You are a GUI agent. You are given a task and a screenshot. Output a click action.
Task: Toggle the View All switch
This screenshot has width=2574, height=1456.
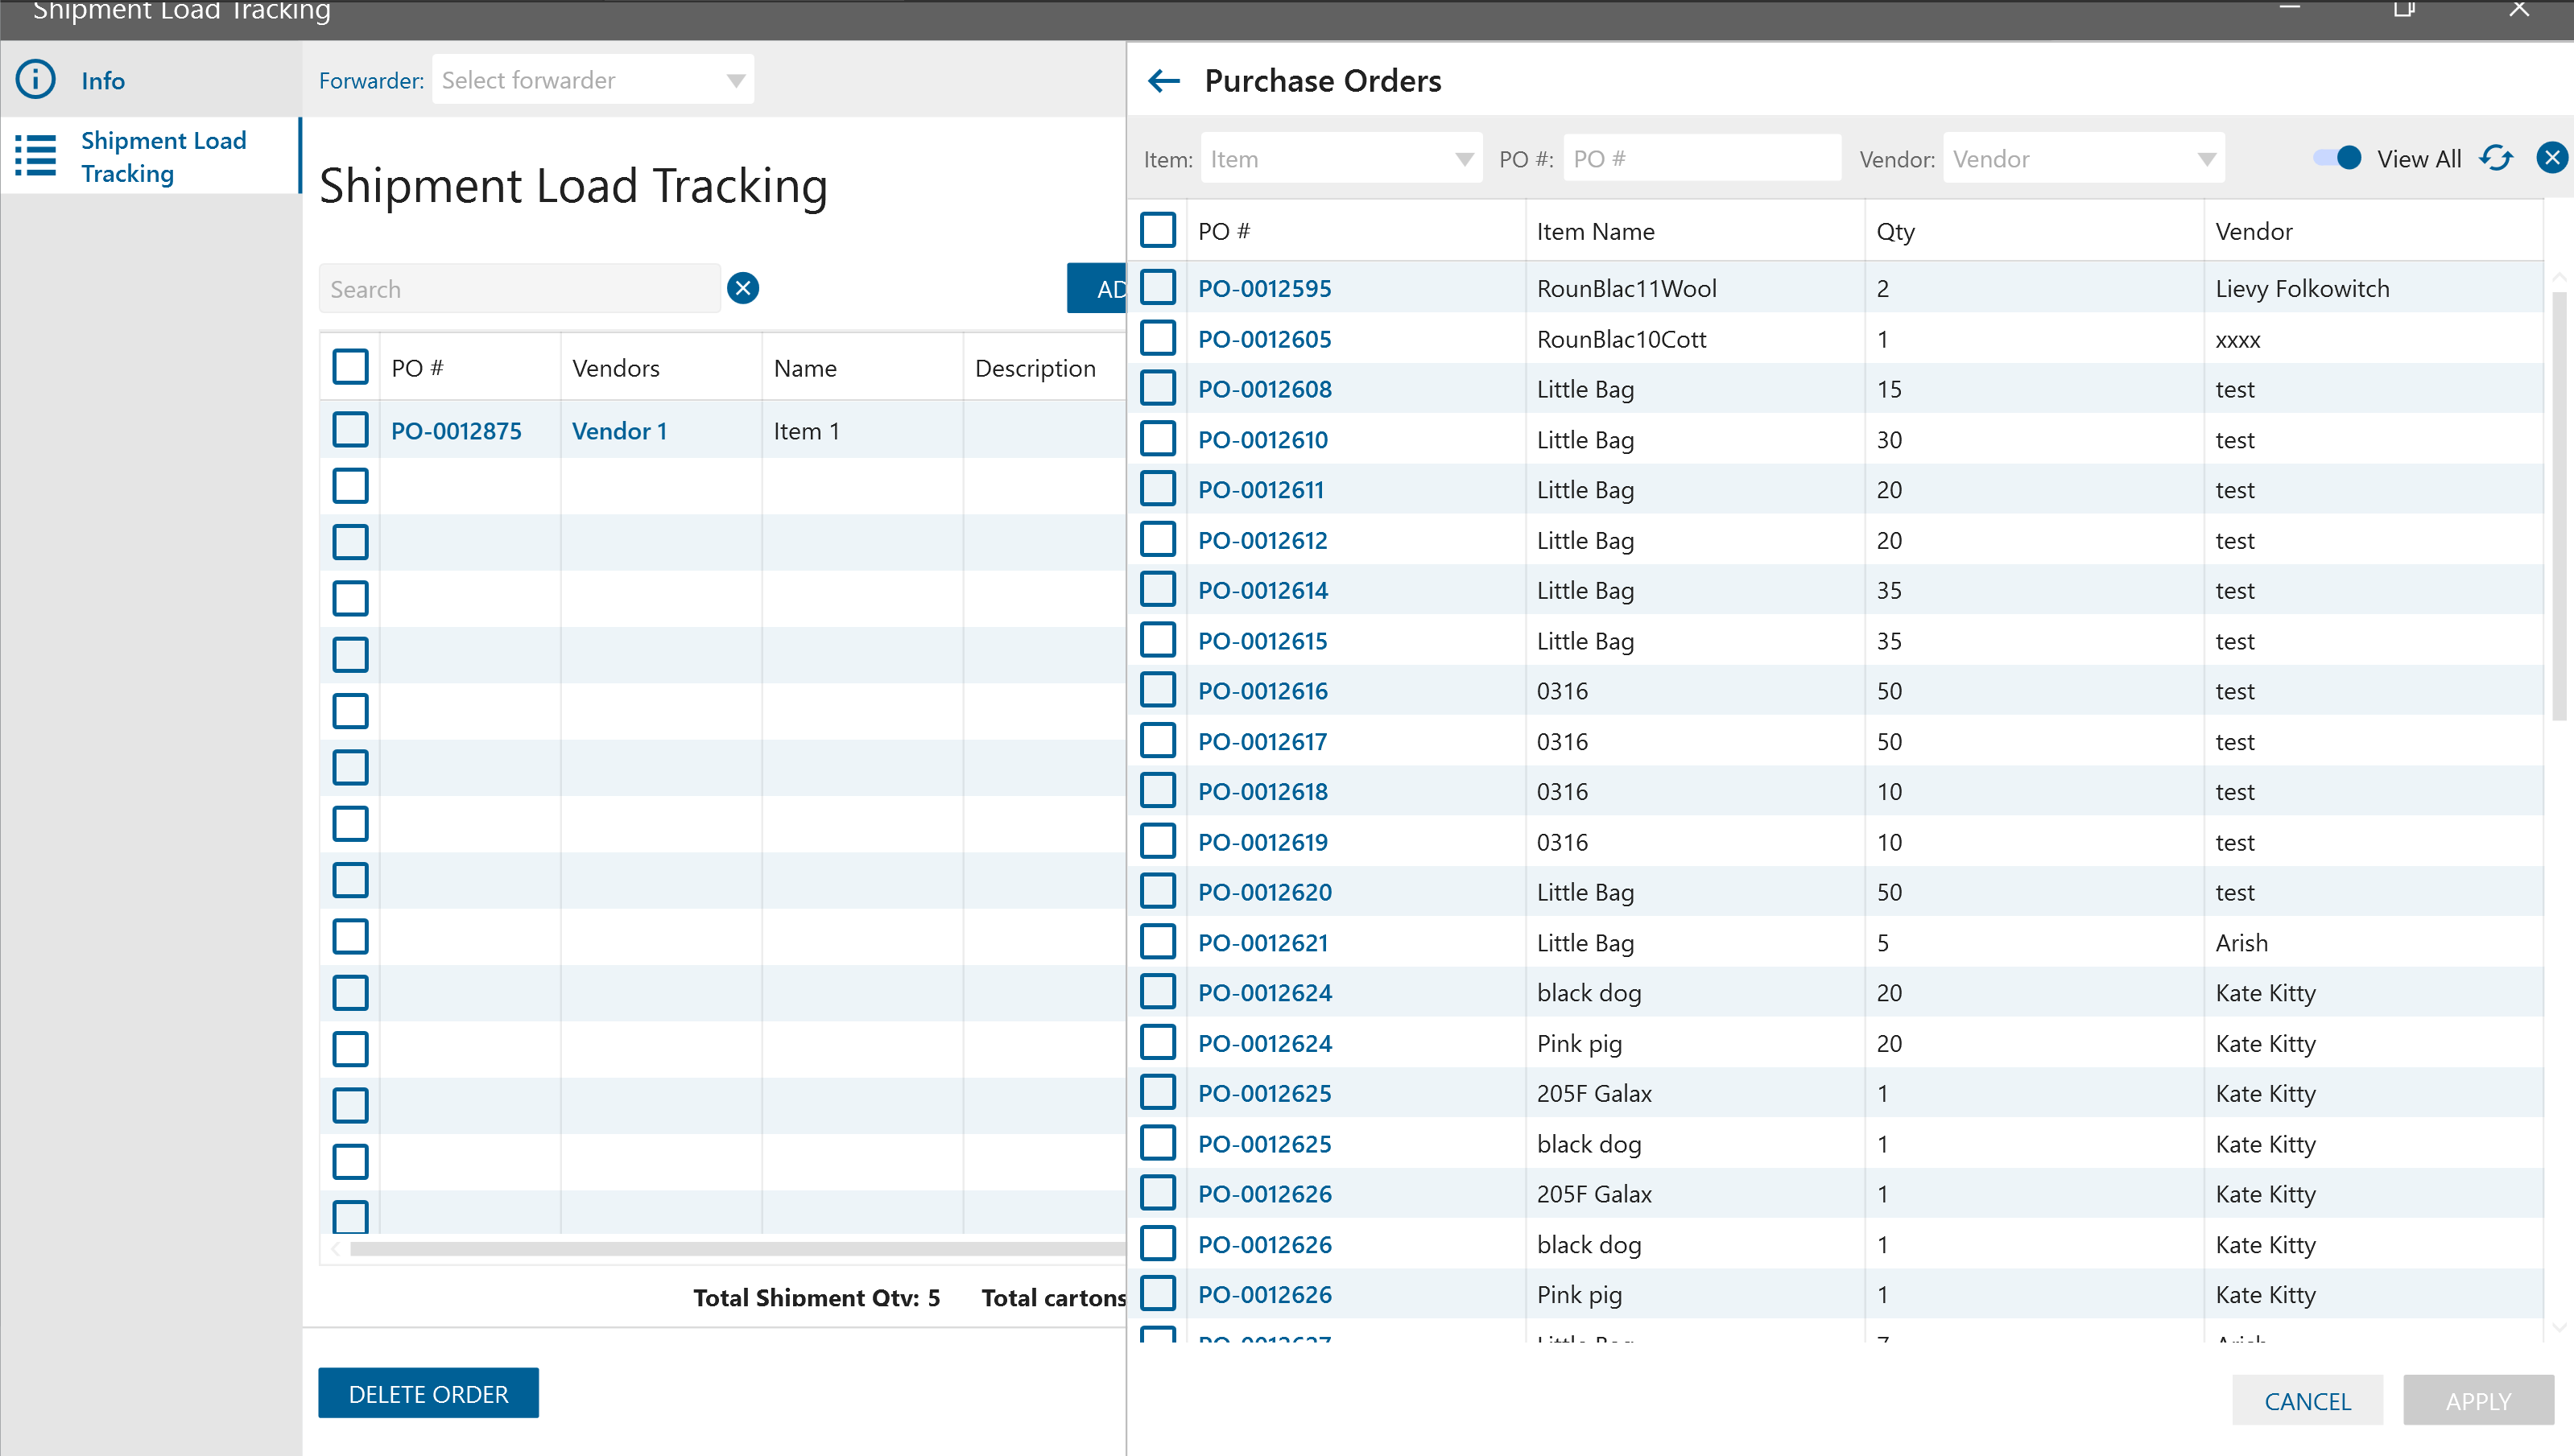point(2337,158)
